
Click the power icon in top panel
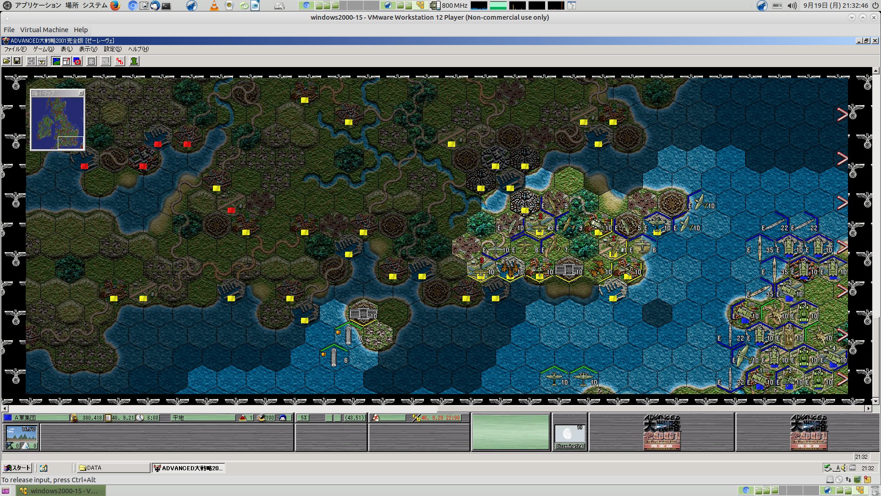[x=875, y=6]
